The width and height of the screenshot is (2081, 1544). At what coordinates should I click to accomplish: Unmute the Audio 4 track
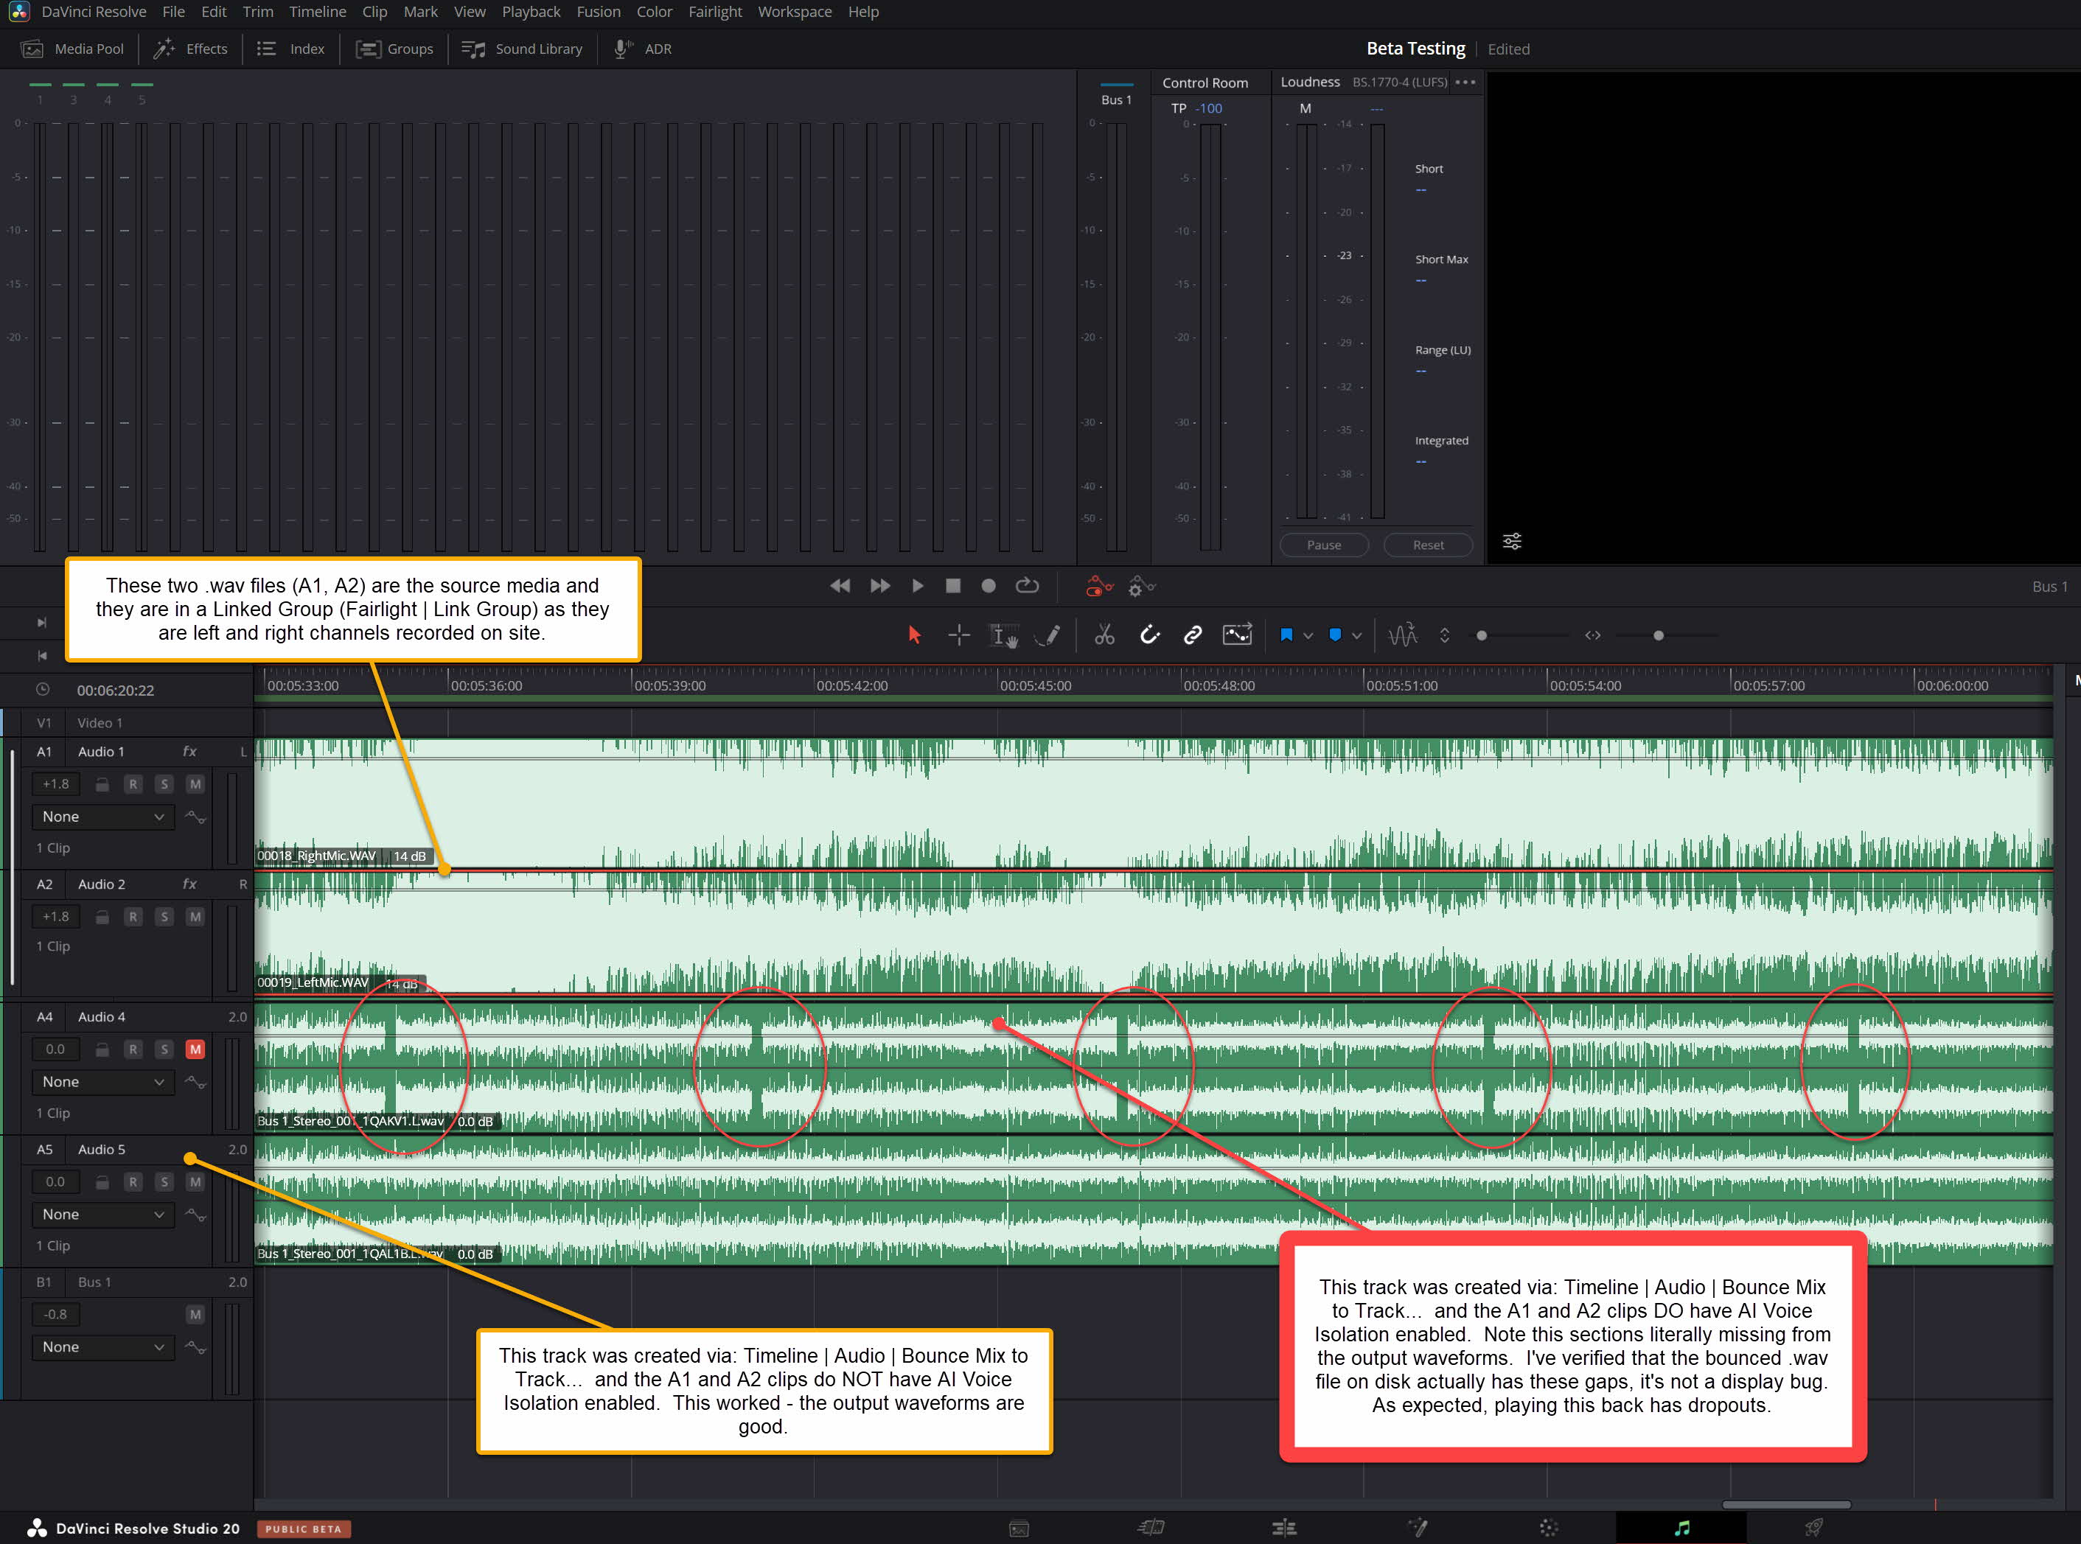click(x=195, y=1049)
